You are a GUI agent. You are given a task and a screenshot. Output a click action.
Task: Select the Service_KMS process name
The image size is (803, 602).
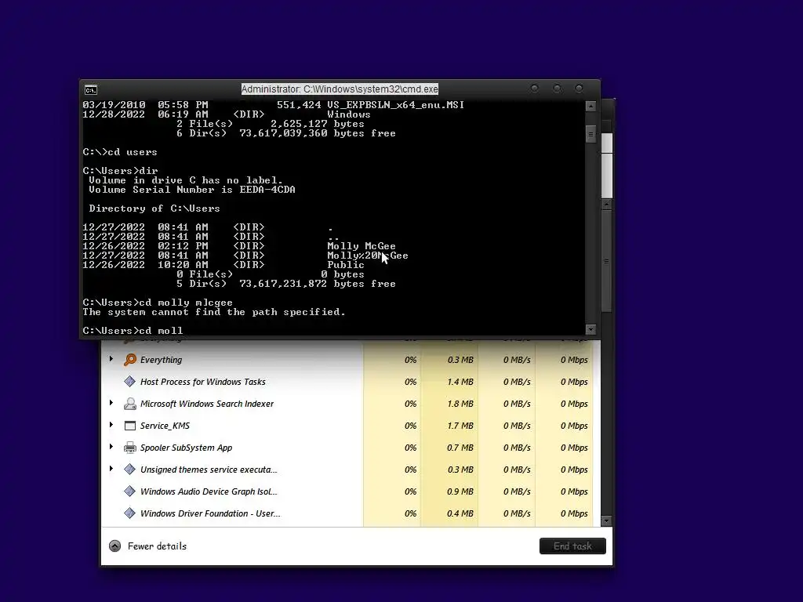coord(165,426)
